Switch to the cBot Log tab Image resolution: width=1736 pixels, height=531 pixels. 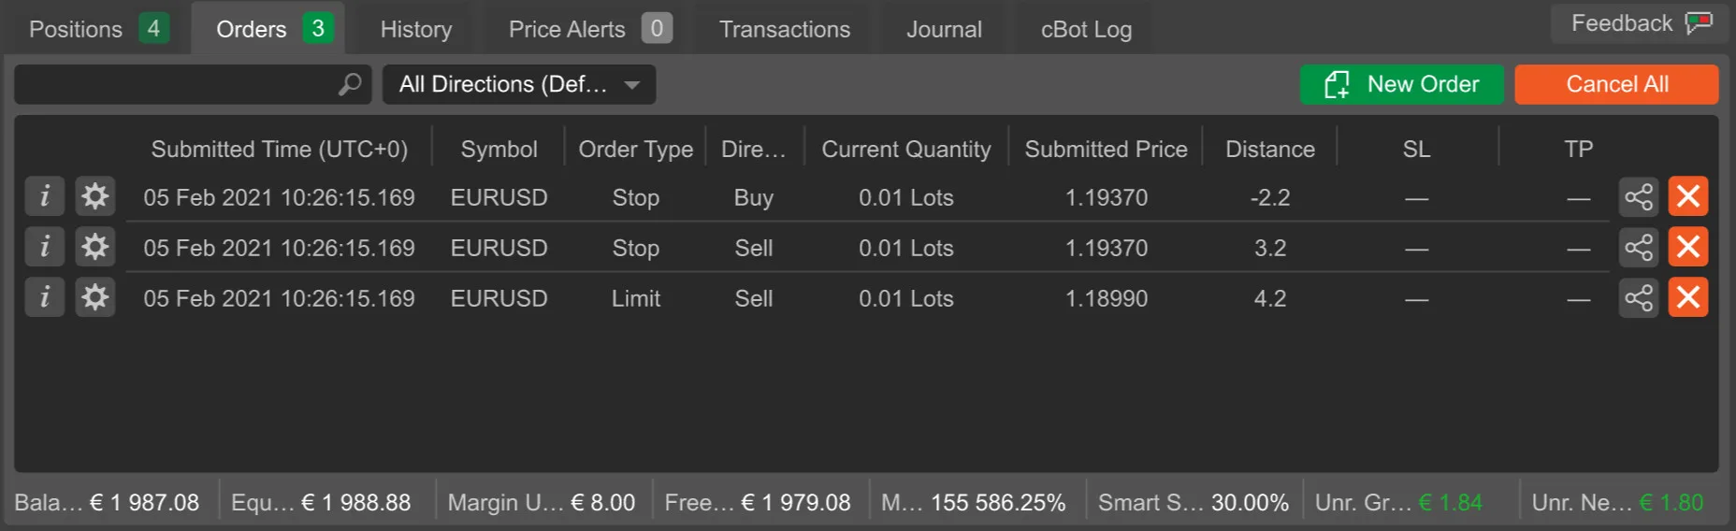coord(1086,29)
